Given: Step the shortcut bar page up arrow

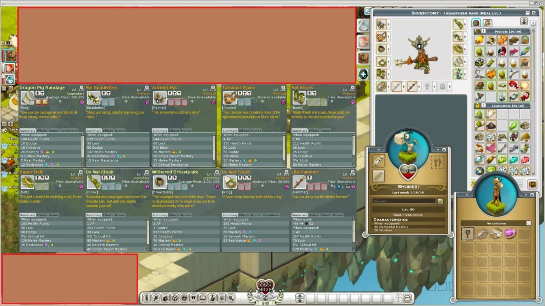Looking at the screenshot, I should 398,295.
